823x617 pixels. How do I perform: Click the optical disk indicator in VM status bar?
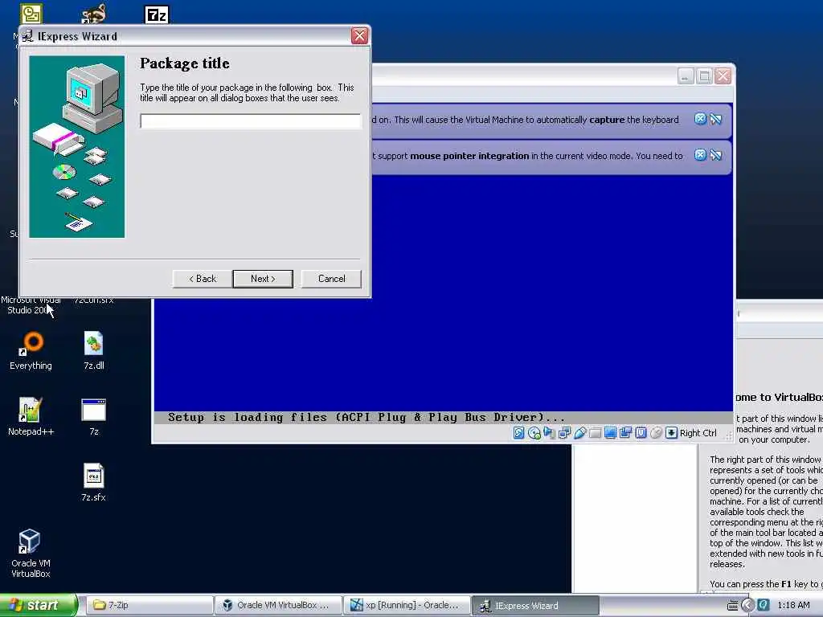534,433
